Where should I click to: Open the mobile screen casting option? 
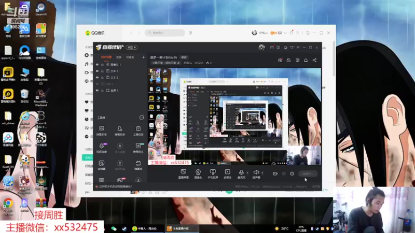pos(213,174)
